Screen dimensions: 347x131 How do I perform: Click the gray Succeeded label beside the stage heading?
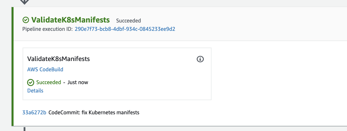click(128, 21)
